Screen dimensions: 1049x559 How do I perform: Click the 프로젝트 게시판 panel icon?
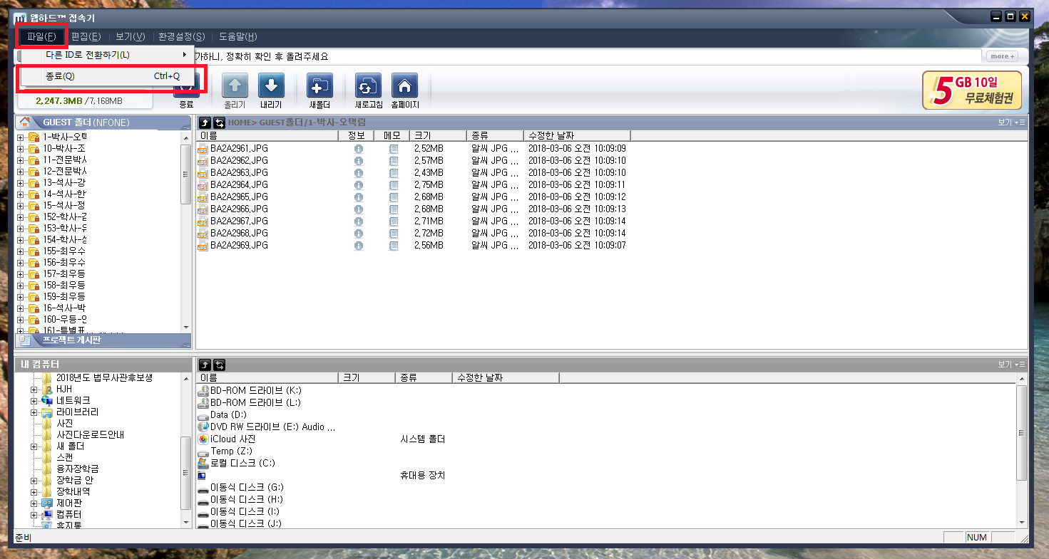[x=25, y=340]
